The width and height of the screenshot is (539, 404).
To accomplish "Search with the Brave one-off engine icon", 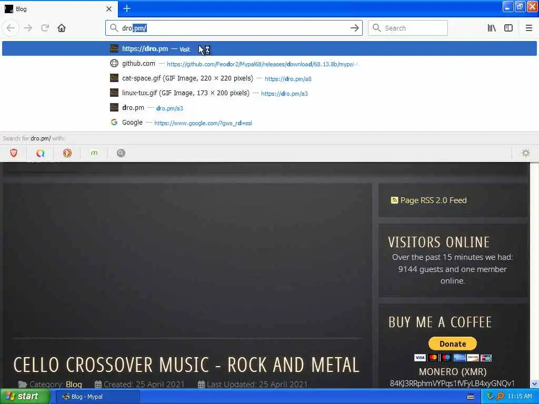I will coord(13,153).
